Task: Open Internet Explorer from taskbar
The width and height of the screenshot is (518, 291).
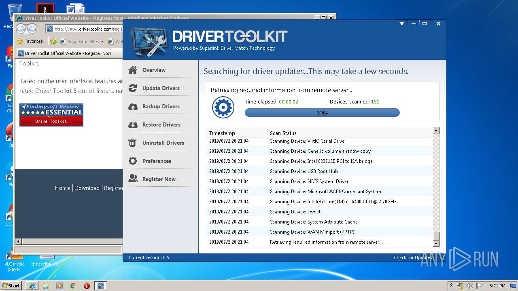Action: point(32,286)
